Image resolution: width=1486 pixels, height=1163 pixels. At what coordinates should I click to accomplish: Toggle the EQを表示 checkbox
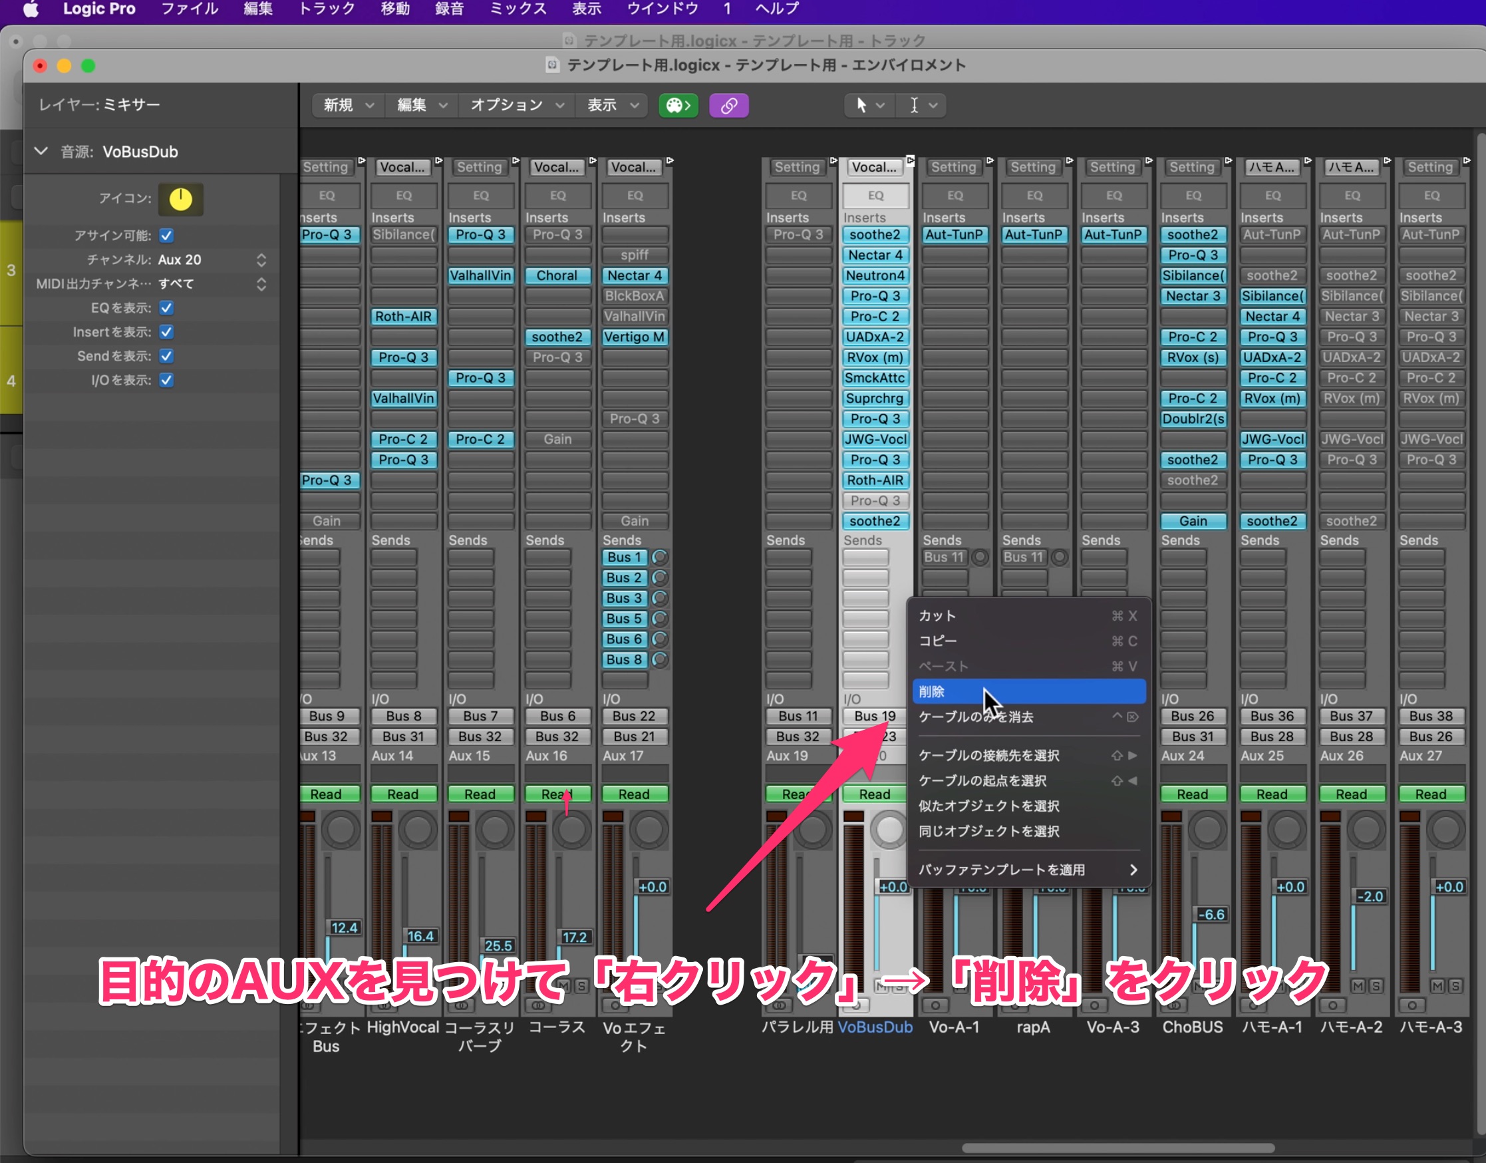pyautogui.click(x=167, y=308)
